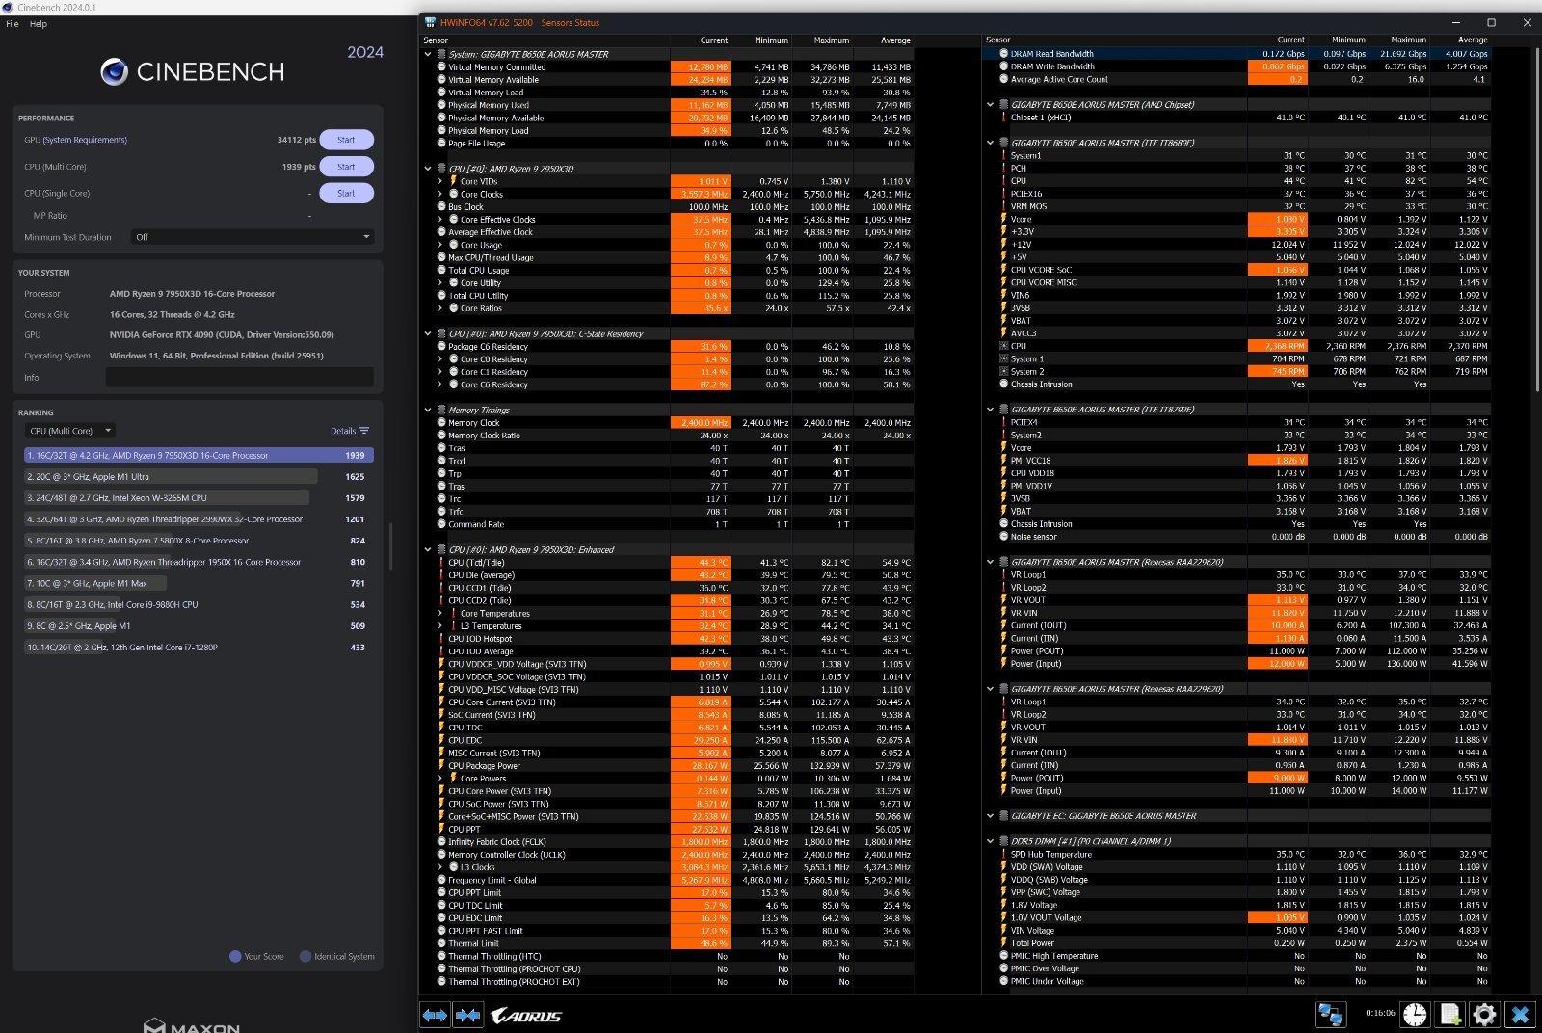Select VRM MOS temperature row
This screenshot has width=1542, height=1033.
click(x=1237, y=206)
